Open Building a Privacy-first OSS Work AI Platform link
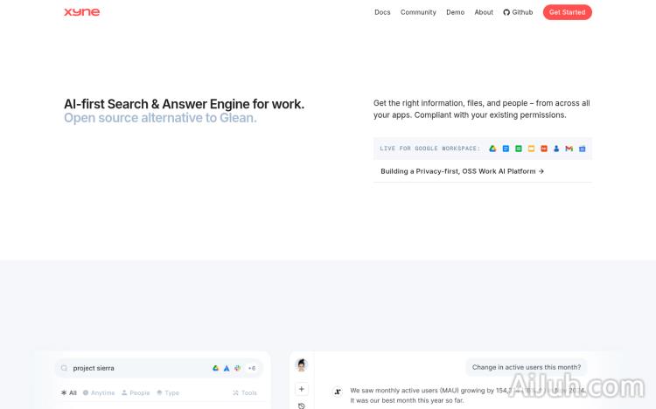This screenshot has width=656, height=409. pyautogui.click(x=463, y=171)
